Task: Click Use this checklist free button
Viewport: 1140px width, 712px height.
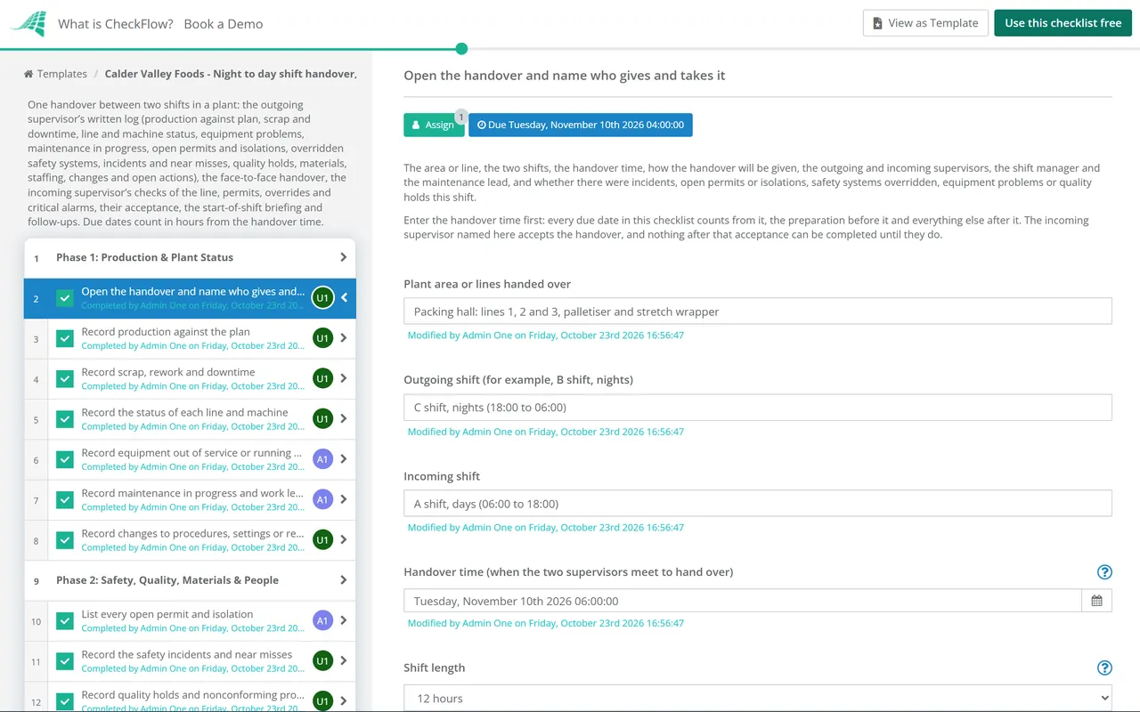Action: coord(1063,23)
